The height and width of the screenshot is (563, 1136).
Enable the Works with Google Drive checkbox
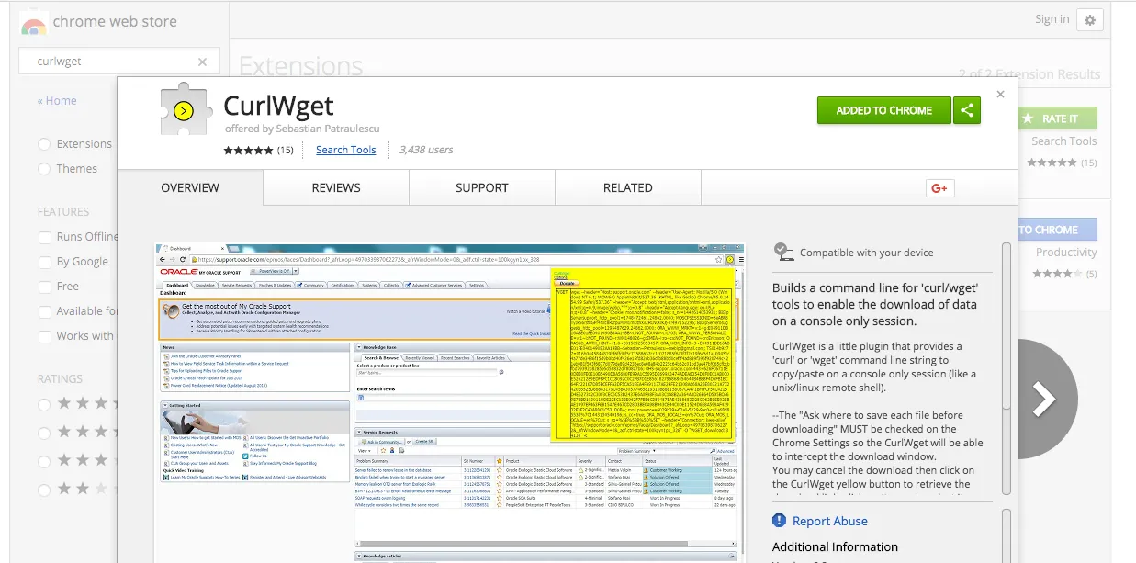coord(44,336)
